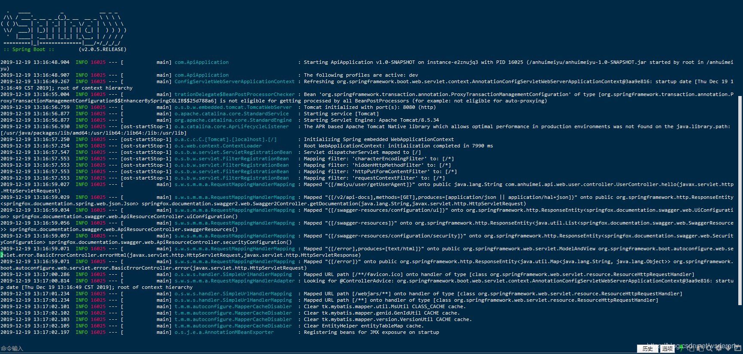Click 'Servlet dispatcherServlet mapped to [/]'
The height and width of the screenshot is (354, 743).
tap(362, 152)
